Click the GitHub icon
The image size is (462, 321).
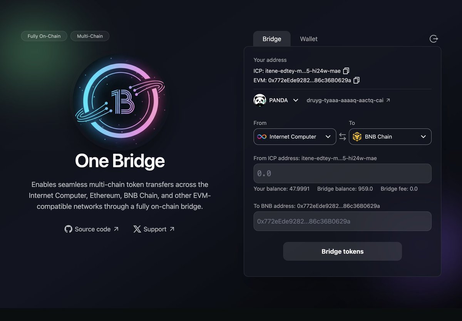pos(69,229)
